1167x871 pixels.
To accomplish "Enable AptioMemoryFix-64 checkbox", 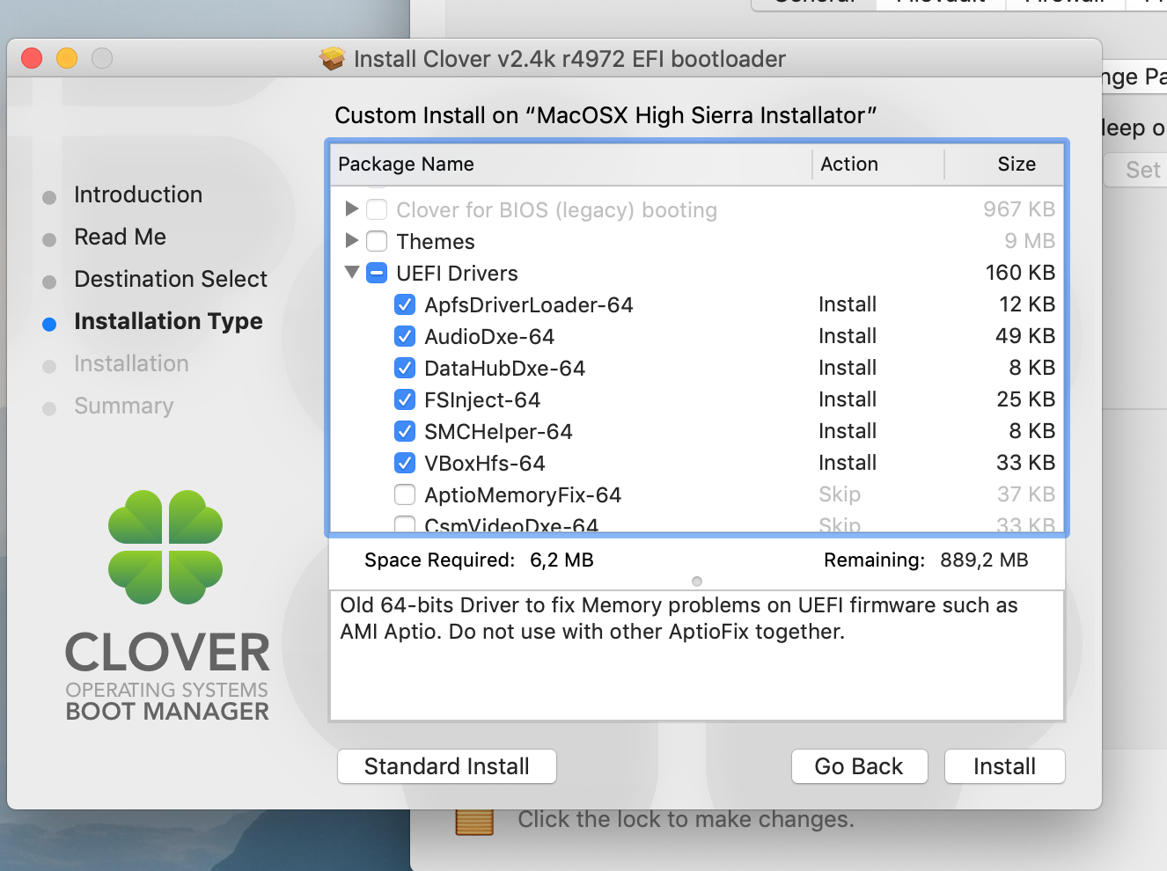I will pyautogui.click(x=405, y=495).
